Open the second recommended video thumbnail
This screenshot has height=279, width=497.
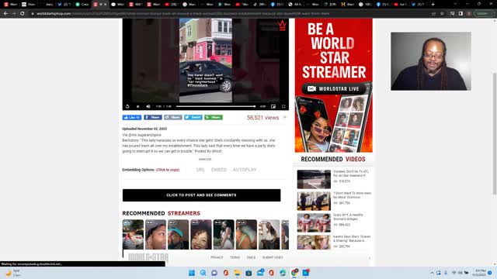(x=314, y=201)
